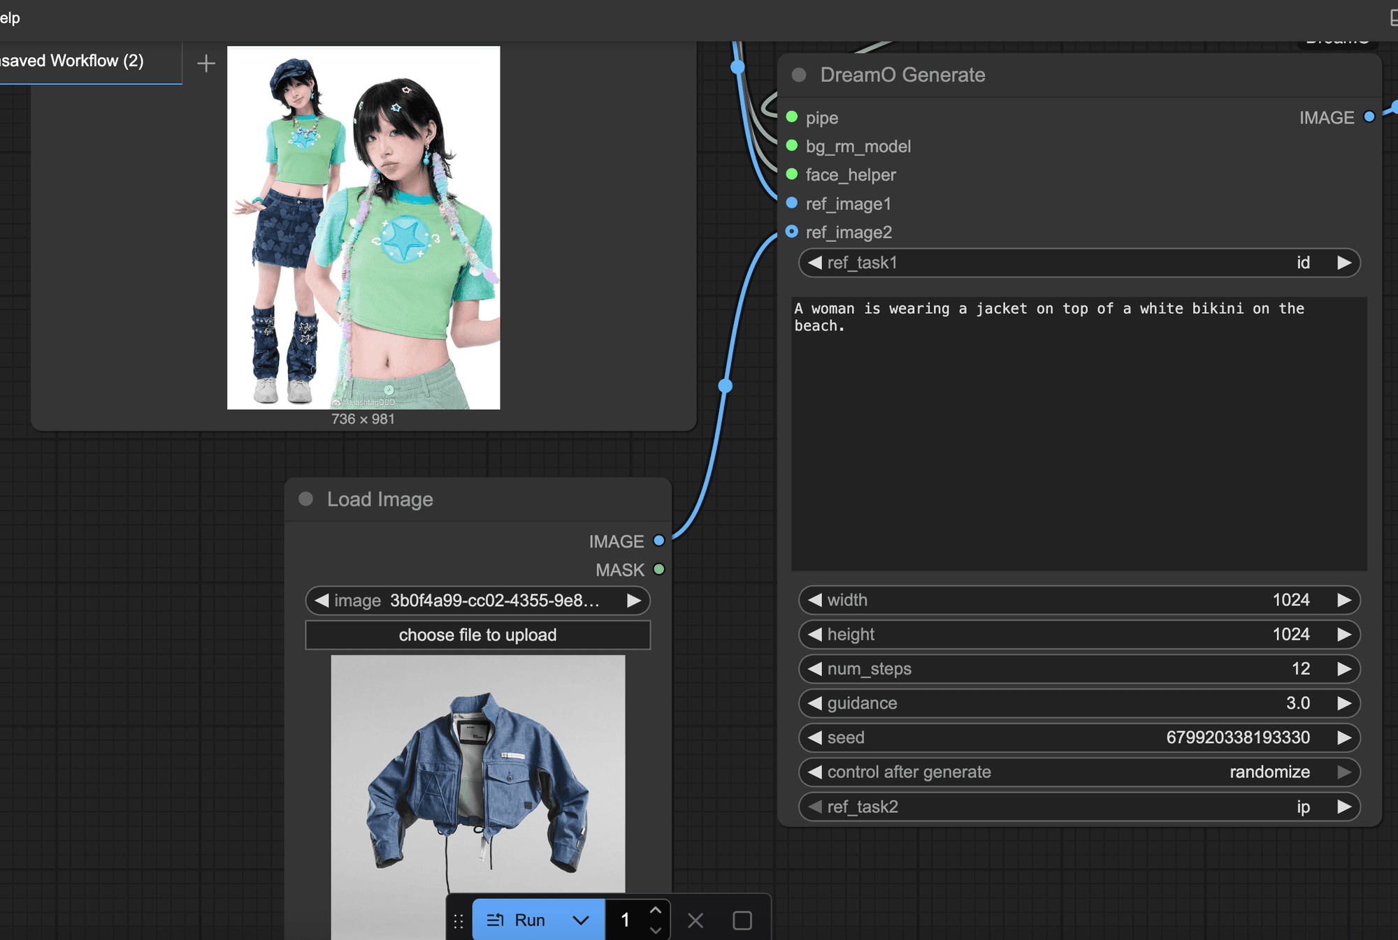
Task: Click the pipe input socket on DreamO Generate
Action: [x=792, y=117]
